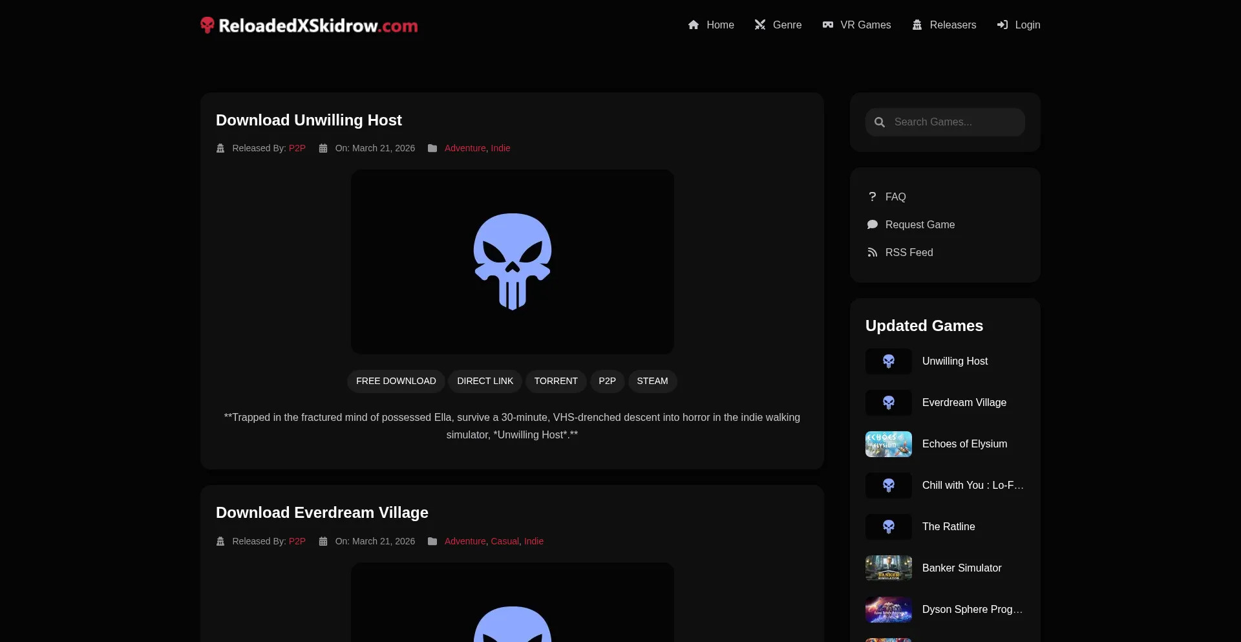Click the calendar icon on Unwilling Host post
The height and width of the screenshot is (642, 1241).
tap(323, 148)
